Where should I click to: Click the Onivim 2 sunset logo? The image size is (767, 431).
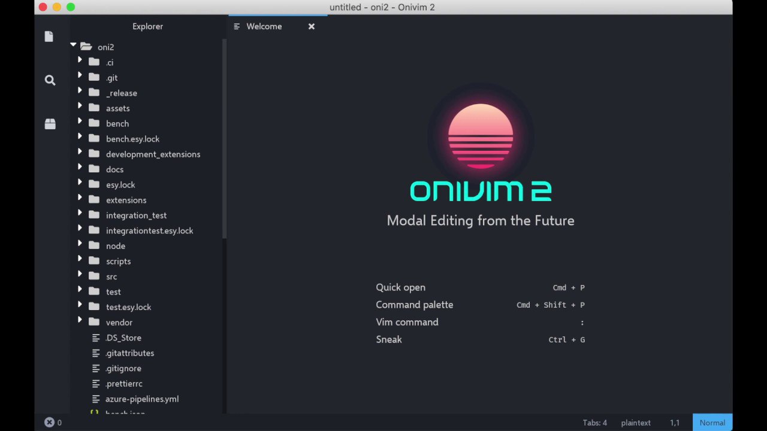[481, 136]
